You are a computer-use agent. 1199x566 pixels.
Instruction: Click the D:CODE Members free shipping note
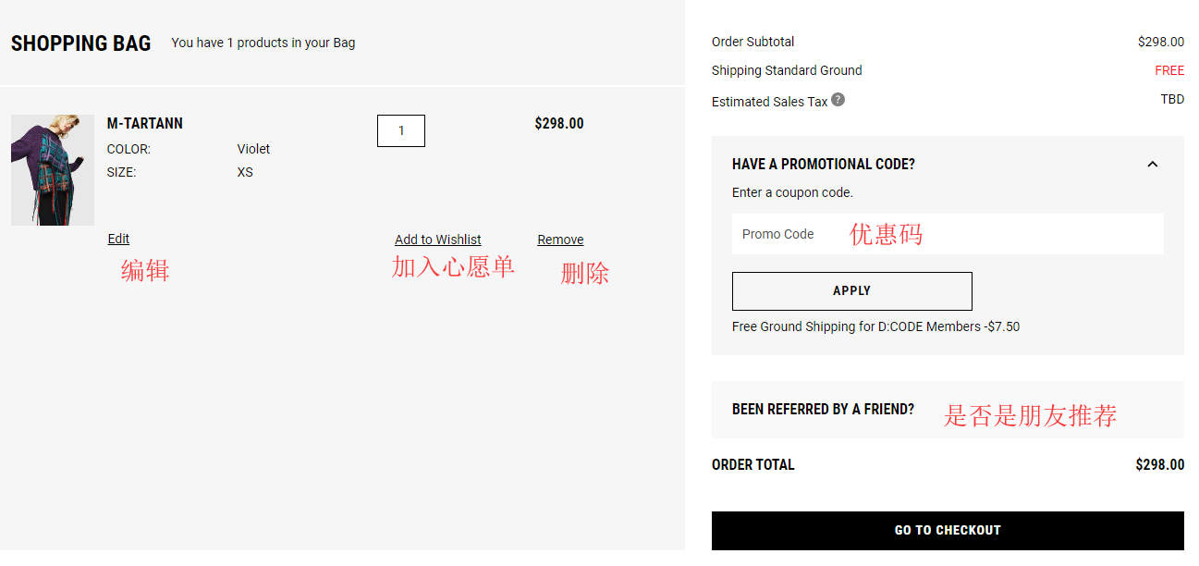pyautogui.click(x=875, y=326)
